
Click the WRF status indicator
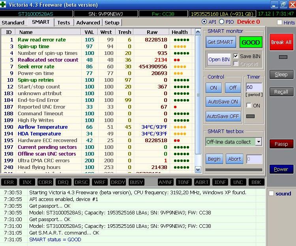click(99, 182)
